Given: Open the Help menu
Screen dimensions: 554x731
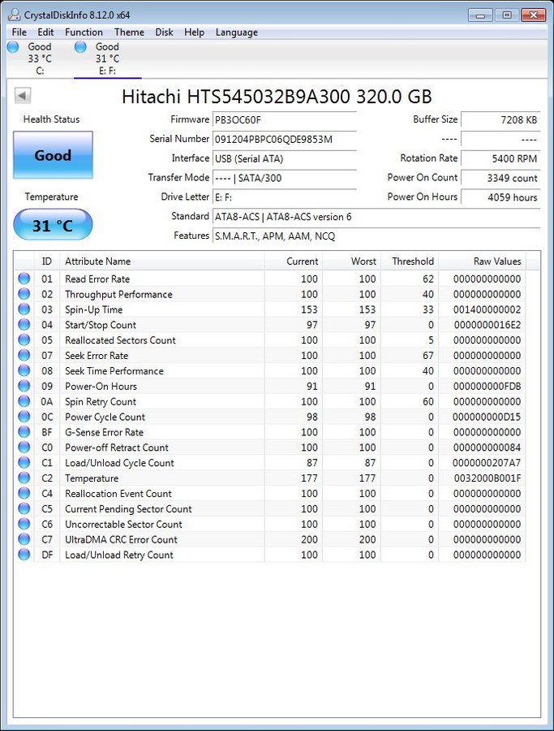Looking at the screenshot, I should point(194,32).
